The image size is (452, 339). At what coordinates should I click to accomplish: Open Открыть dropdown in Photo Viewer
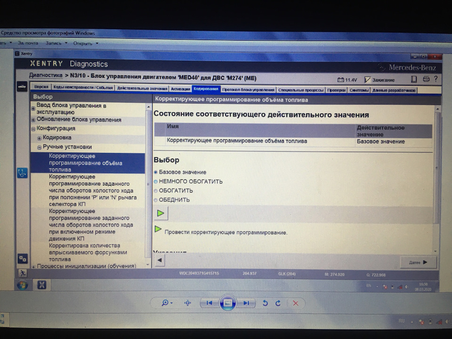pos(86,43)
